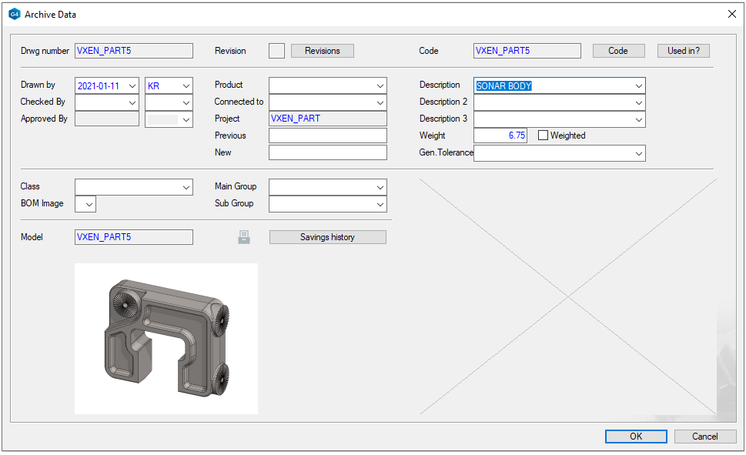Click the Code button
This screenshot has width=746, height=455.
pyautogui.click(x=618, y=51)
